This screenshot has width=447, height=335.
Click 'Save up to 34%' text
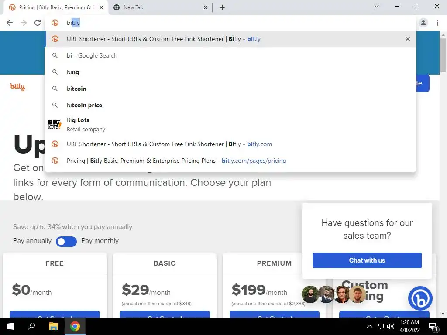tap(73, 227)
